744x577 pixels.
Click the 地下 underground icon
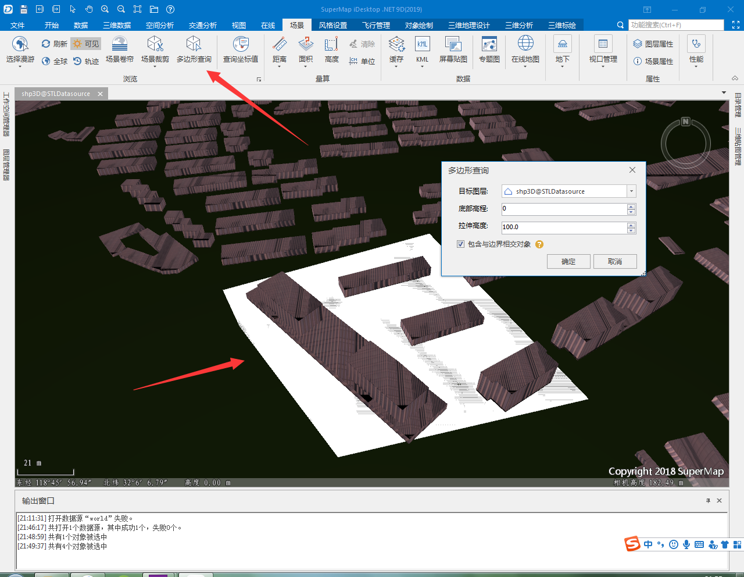[x=563, y=44]
